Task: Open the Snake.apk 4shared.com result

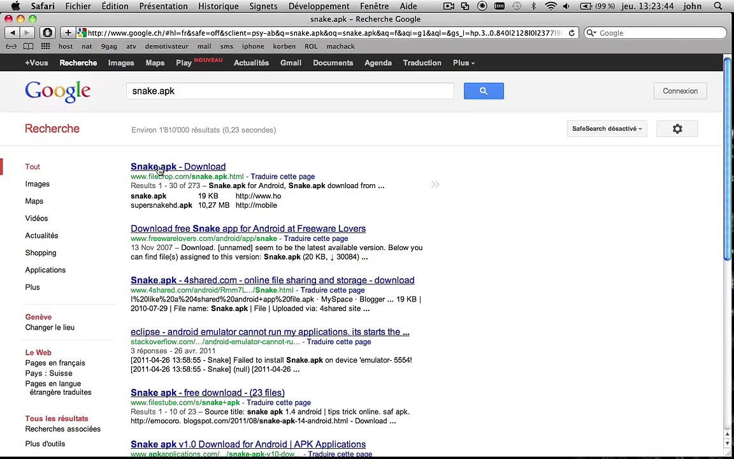Action: pyautogui.click(x=273, y=280)
